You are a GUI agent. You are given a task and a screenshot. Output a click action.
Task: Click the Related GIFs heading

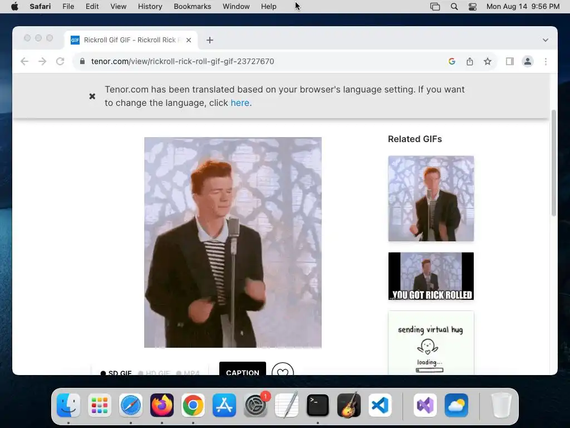(415, 139)
